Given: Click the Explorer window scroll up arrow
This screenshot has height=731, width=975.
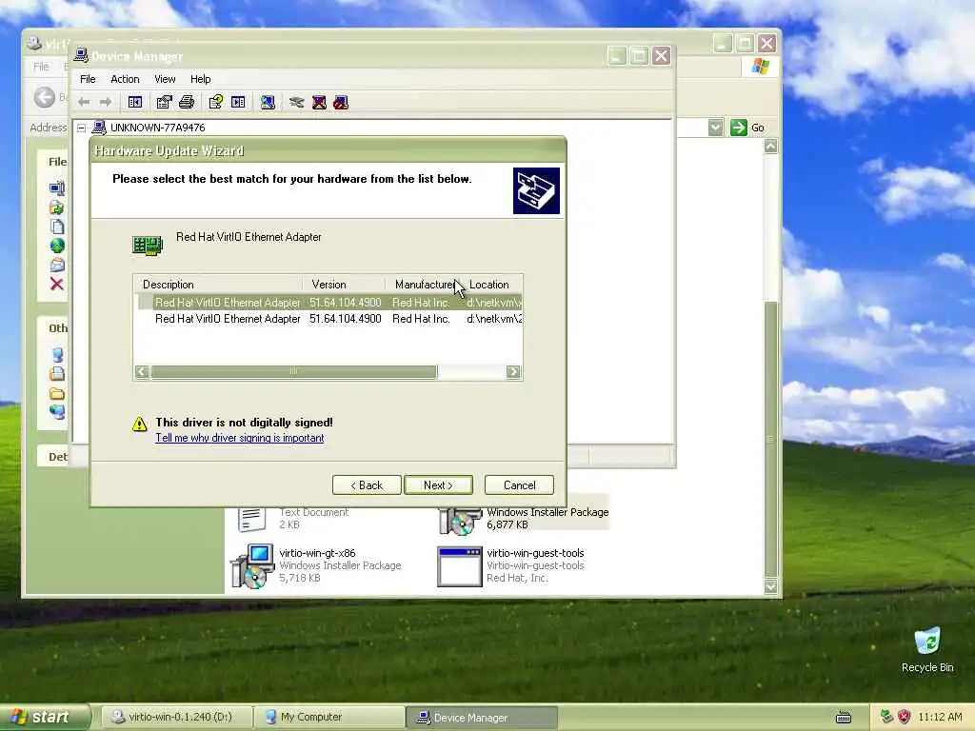Looking at the screenshot, I should 770,146.
